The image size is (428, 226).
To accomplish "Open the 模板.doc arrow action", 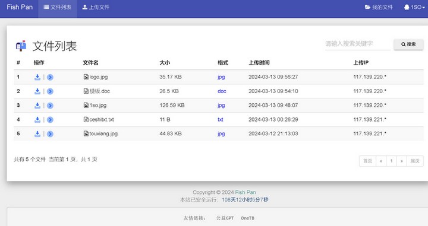I will tap(50, 91).
